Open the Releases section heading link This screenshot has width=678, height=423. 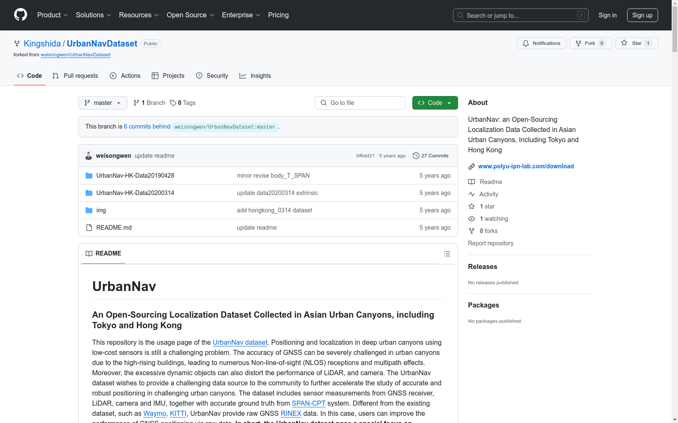pos(483,266)
